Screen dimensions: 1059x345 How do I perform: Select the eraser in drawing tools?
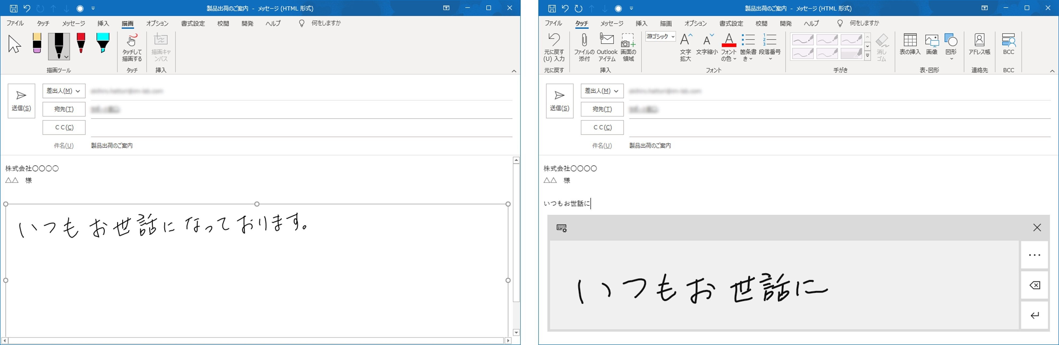point(37,43)
